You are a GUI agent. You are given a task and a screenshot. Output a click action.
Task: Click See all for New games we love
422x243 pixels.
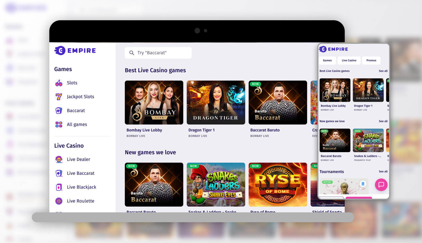click(x=383, y=121)
